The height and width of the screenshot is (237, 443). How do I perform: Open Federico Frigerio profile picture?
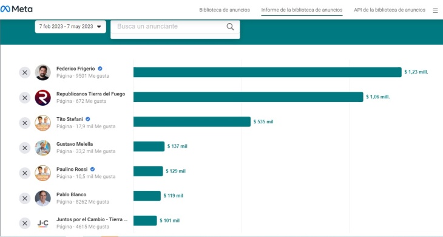tap(42, 72)
